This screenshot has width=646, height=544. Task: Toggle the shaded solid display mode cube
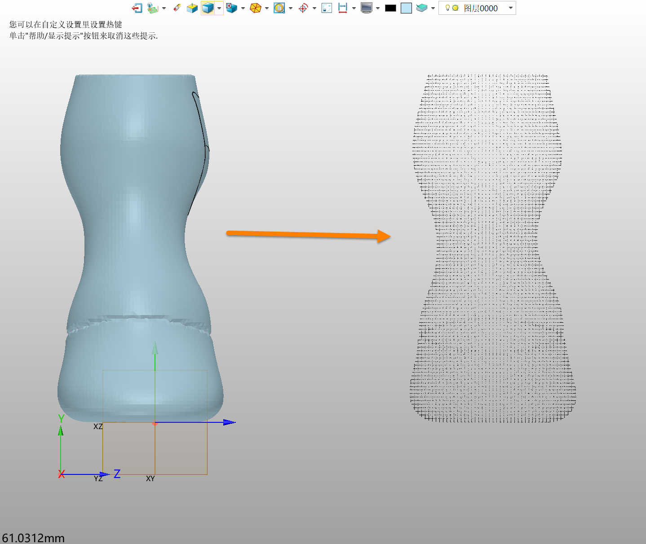coord(208,8)
